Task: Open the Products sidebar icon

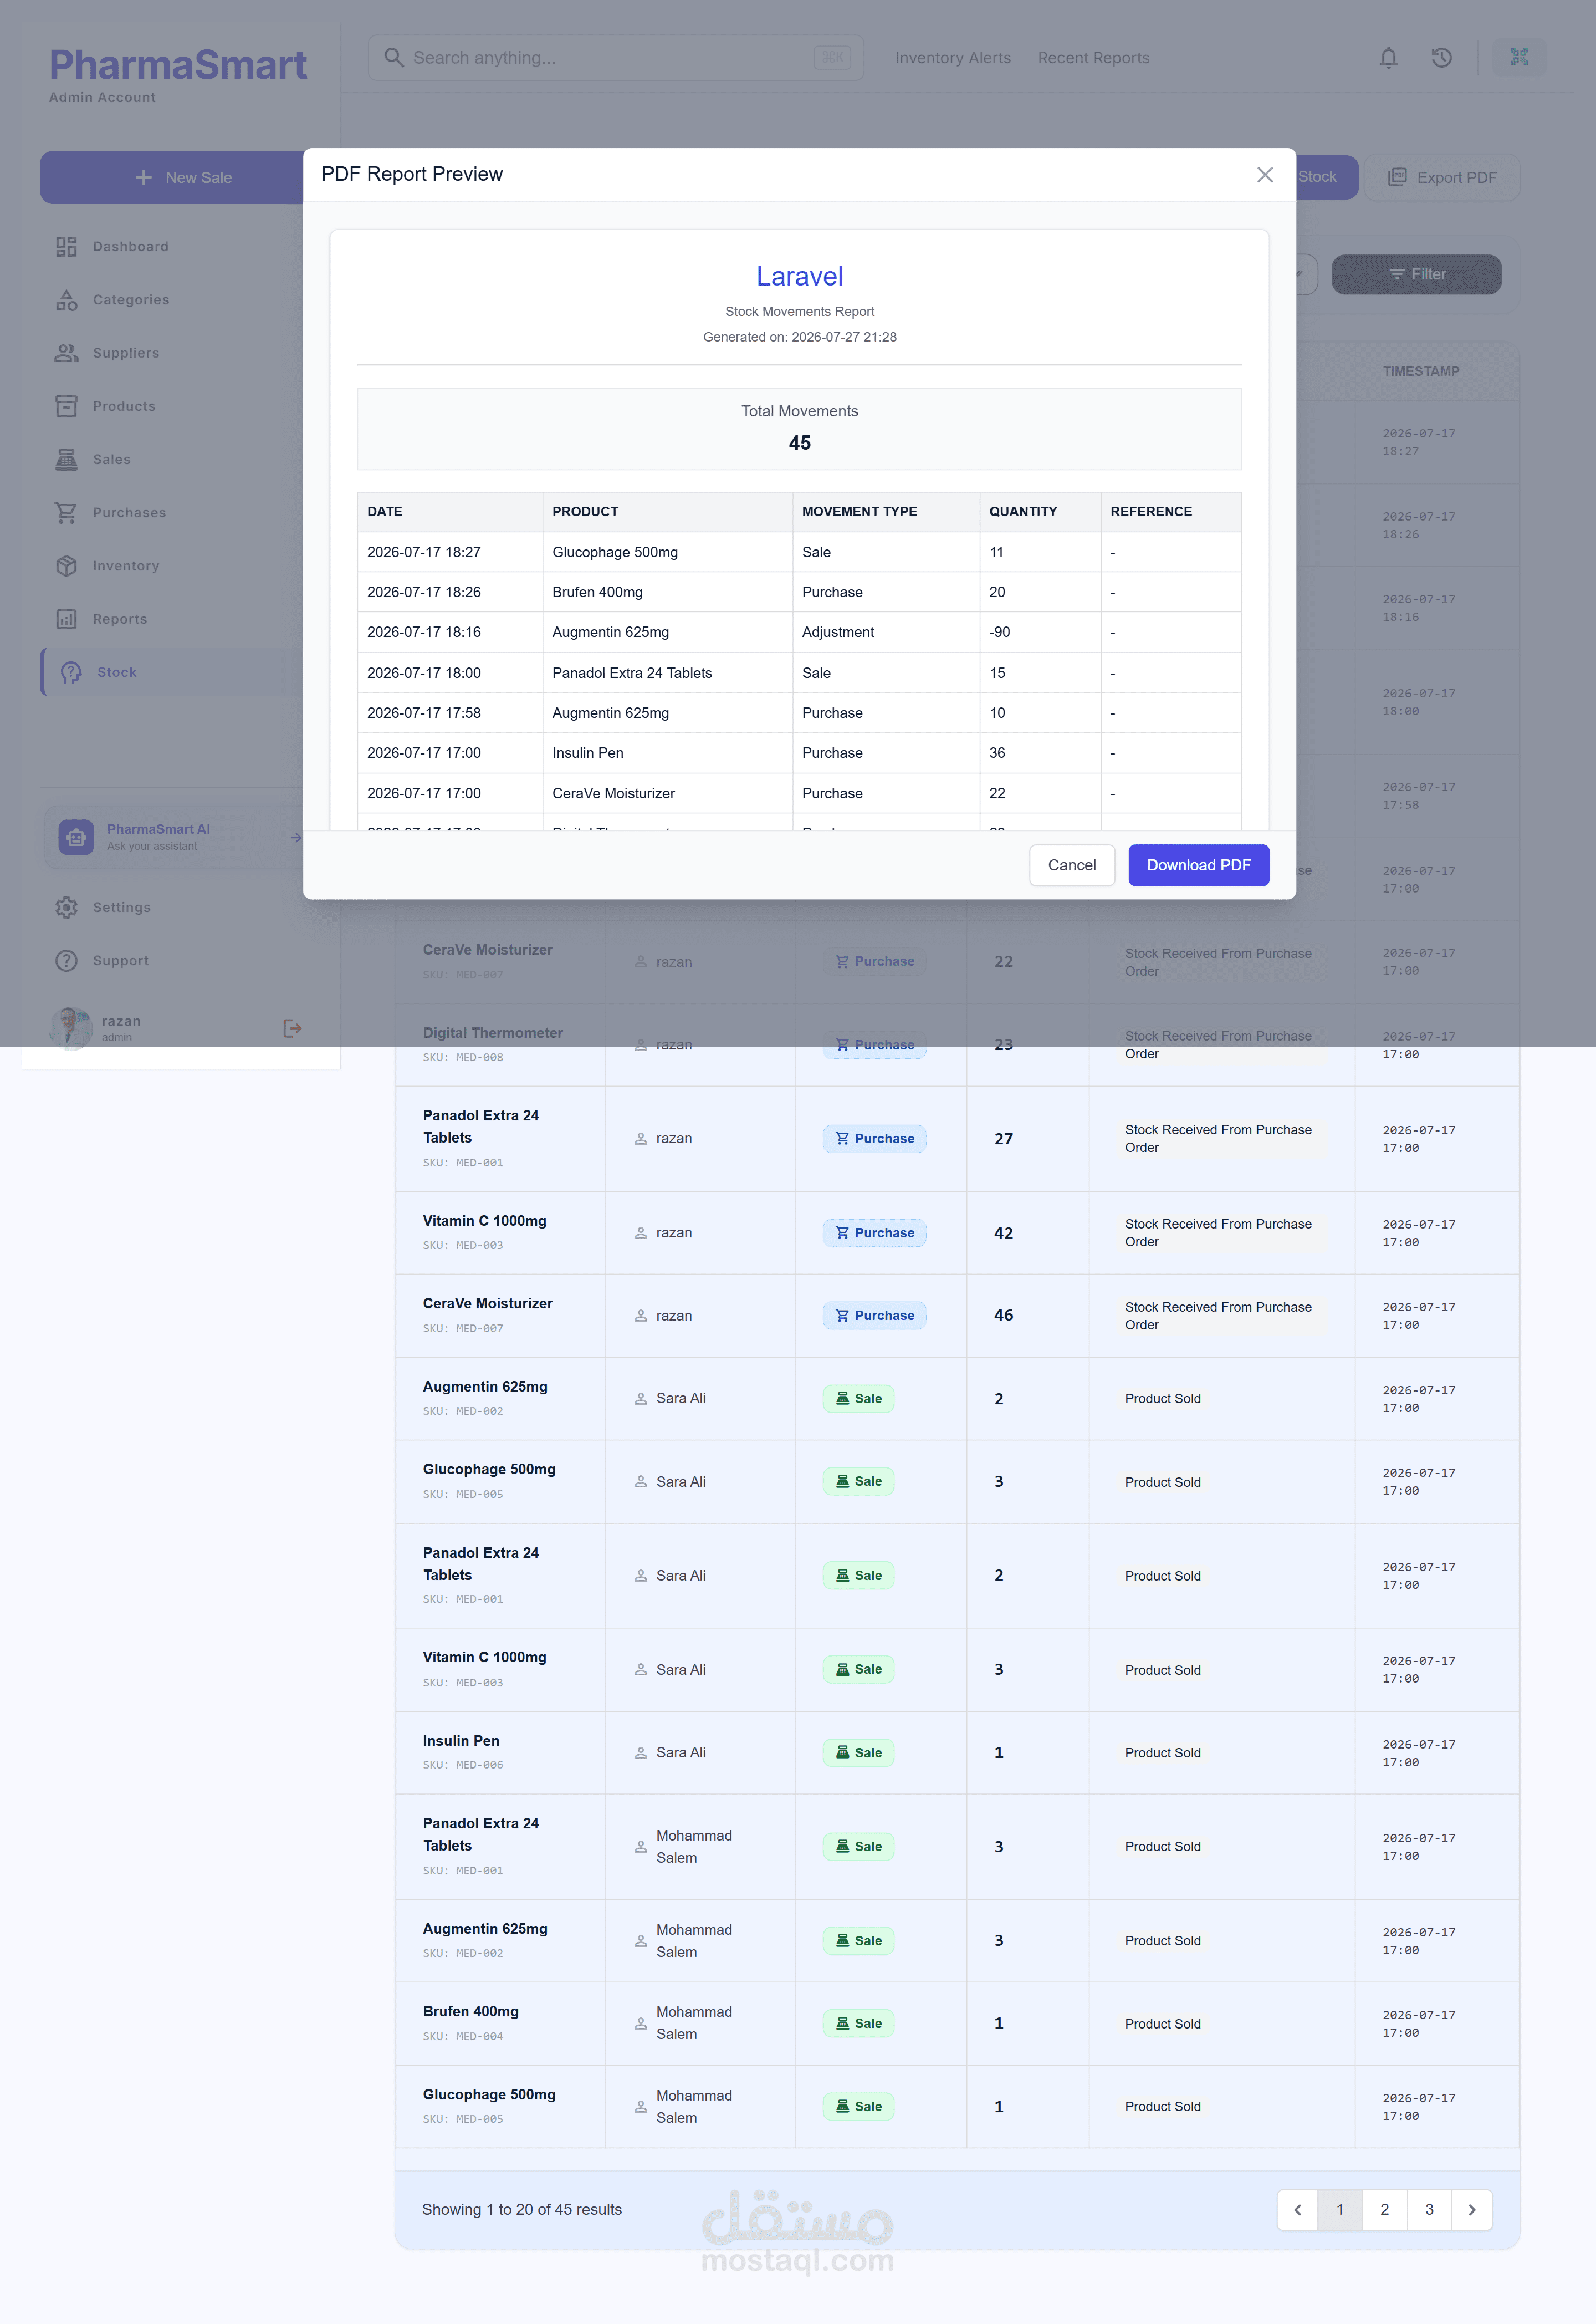Action: 66,406
